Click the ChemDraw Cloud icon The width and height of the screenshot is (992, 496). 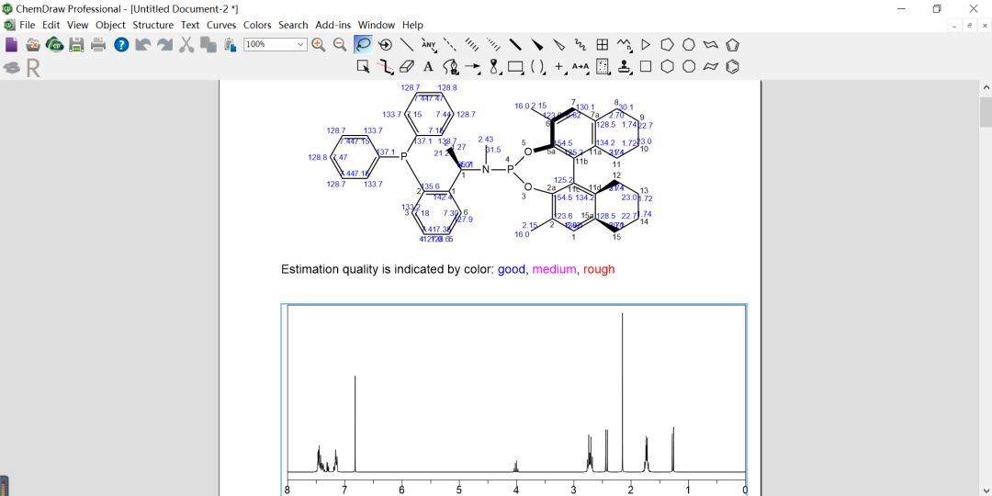point(55,45)
